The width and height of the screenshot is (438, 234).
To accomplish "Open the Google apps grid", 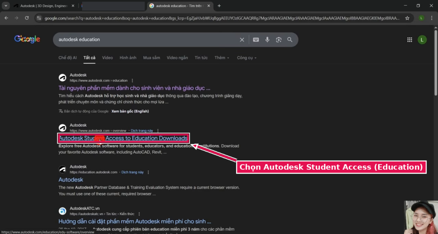I will click(409, 40).
